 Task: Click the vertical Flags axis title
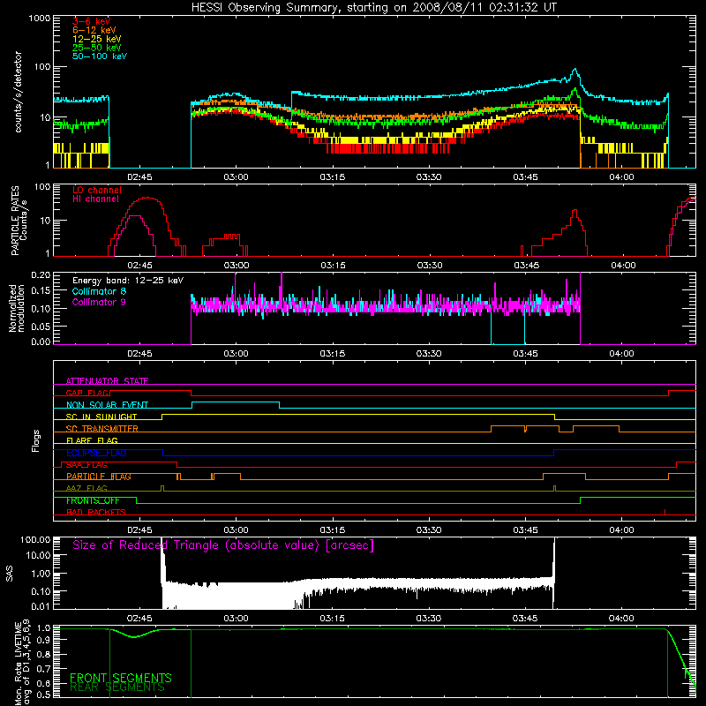(x=36, y=440)
